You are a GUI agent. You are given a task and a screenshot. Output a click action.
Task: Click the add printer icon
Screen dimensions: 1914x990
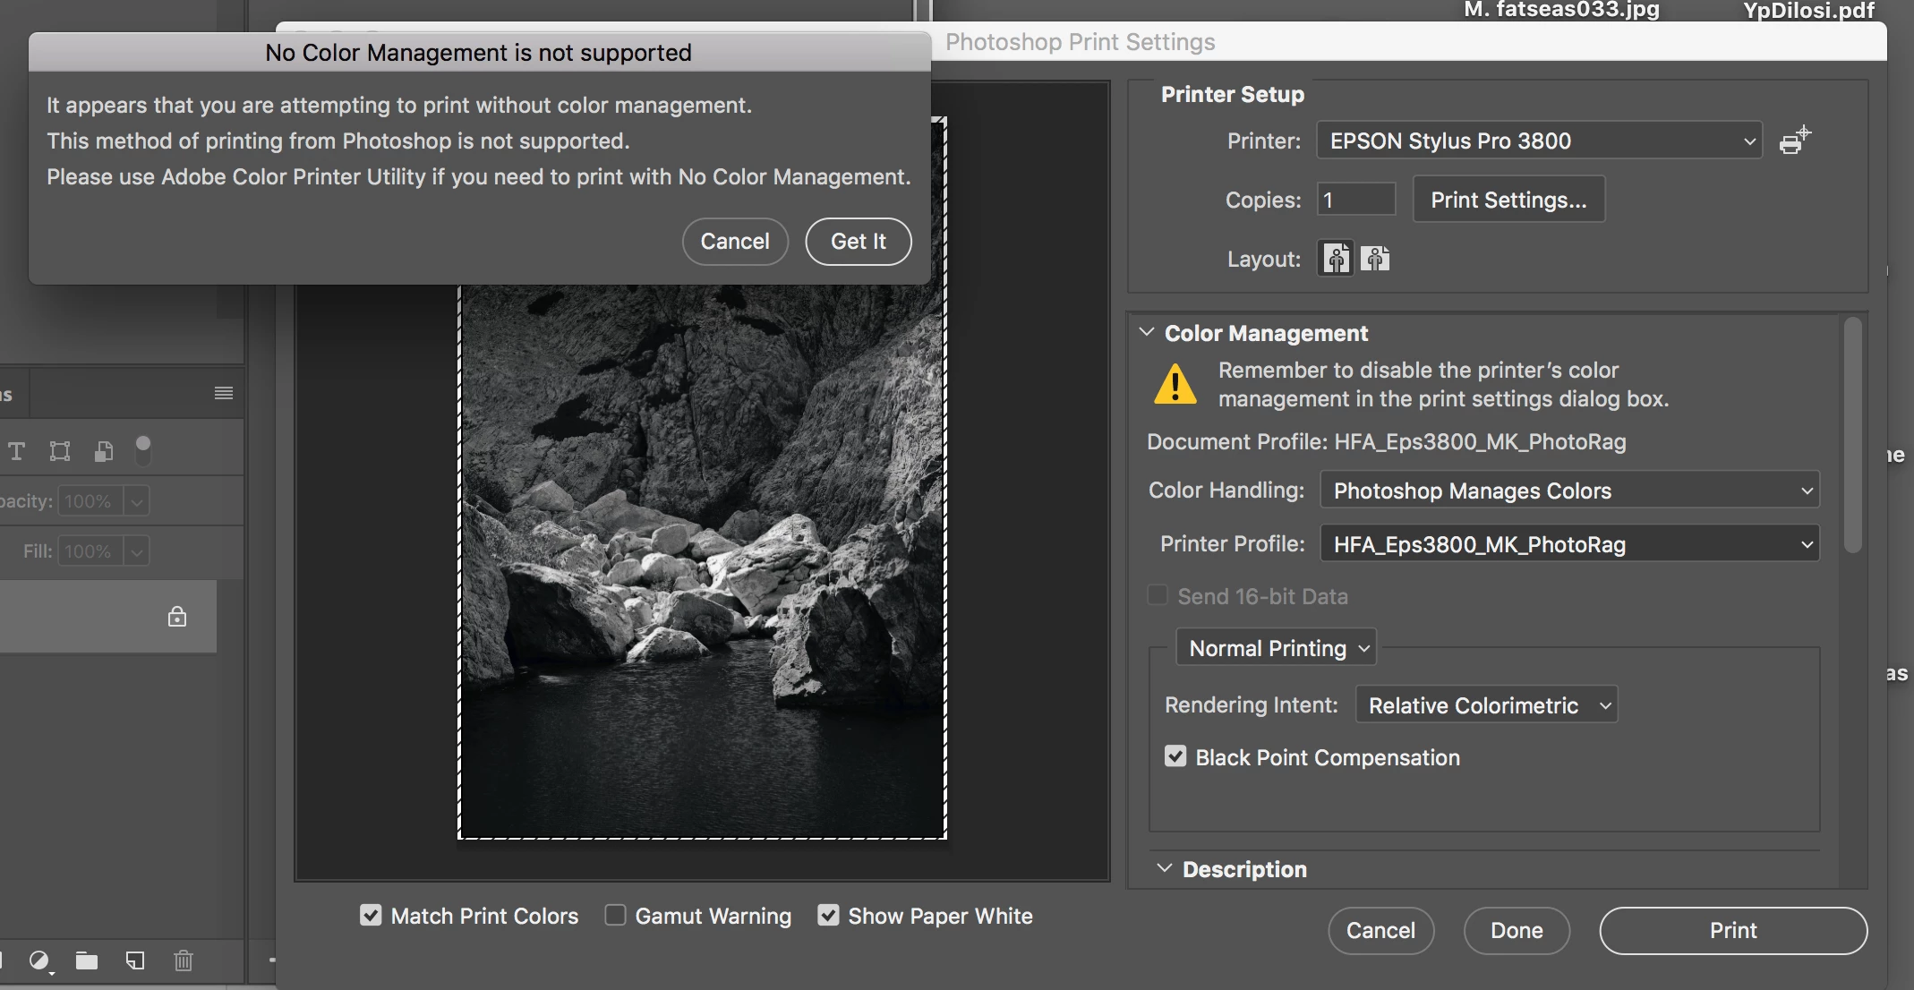click(1794, 141)
